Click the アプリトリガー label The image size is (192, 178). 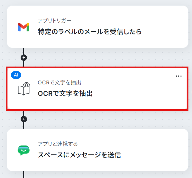click(x=55, y=21)
